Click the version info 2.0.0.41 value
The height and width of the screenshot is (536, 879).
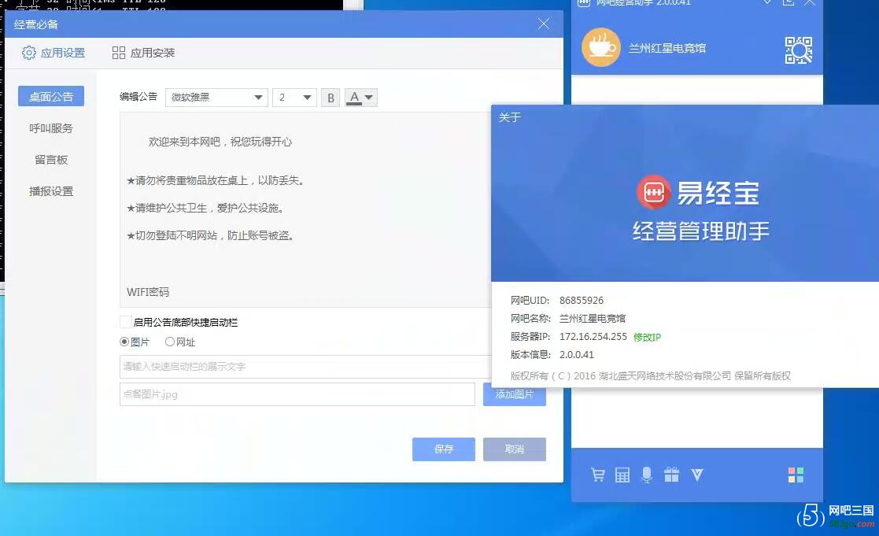576,354
